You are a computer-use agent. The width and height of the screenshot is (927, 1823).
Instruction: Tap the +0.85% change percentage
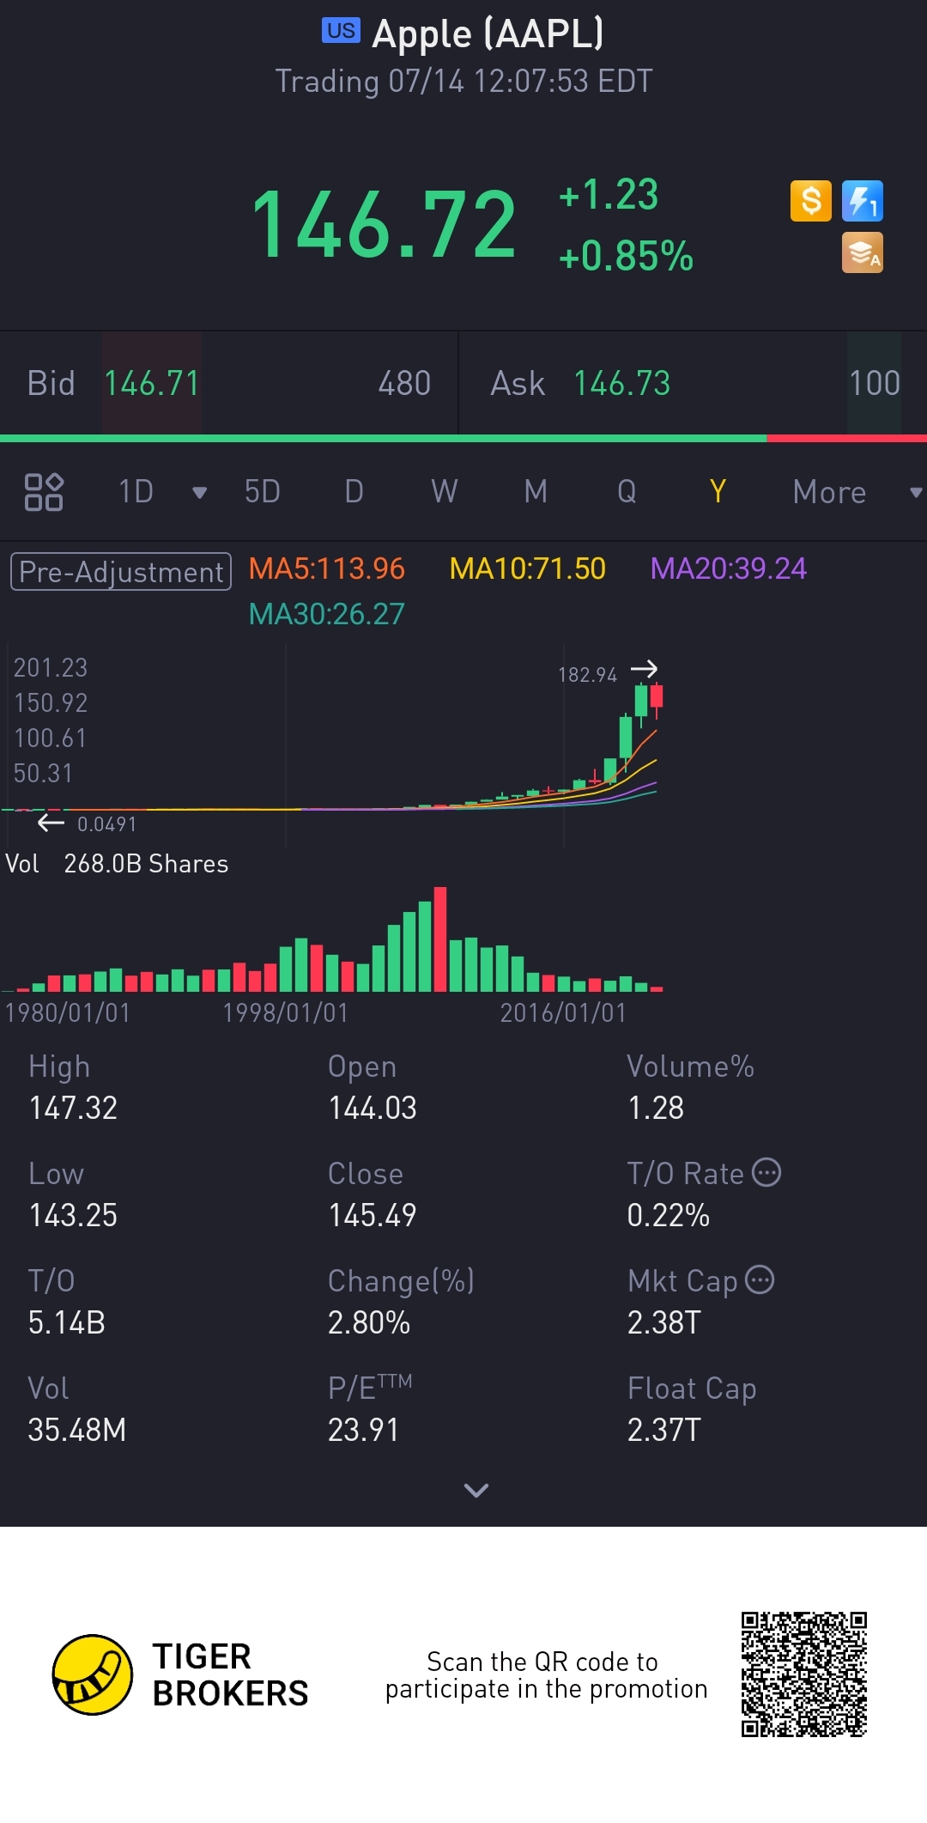tap(626, 257)
